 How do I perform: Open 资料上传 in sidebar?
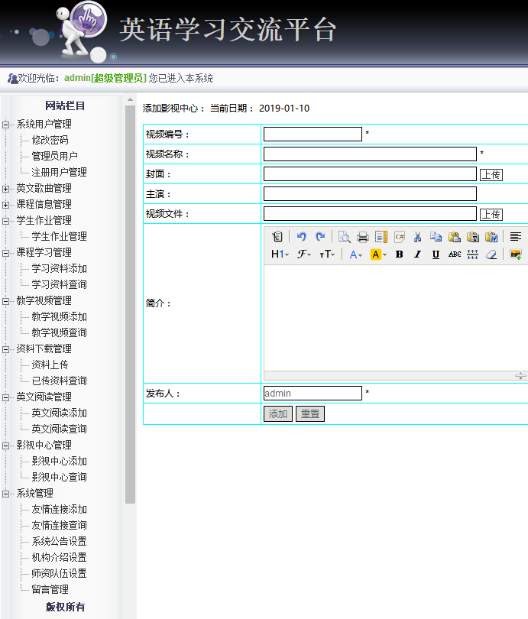pos(50,365)
